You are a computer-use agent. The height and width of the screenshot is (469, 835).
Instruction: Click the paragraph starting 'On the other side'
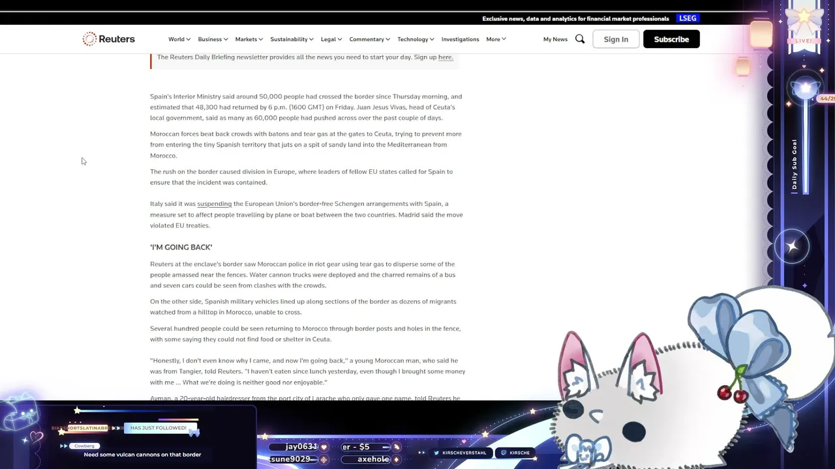click(303, 307)
